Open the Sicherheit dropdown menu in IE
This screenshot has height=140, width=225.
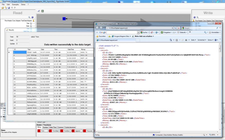202,40
